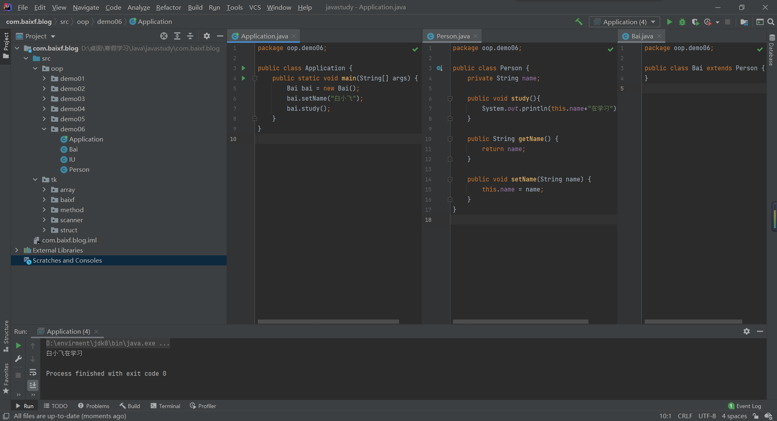Expand External Libraries node

17,250
